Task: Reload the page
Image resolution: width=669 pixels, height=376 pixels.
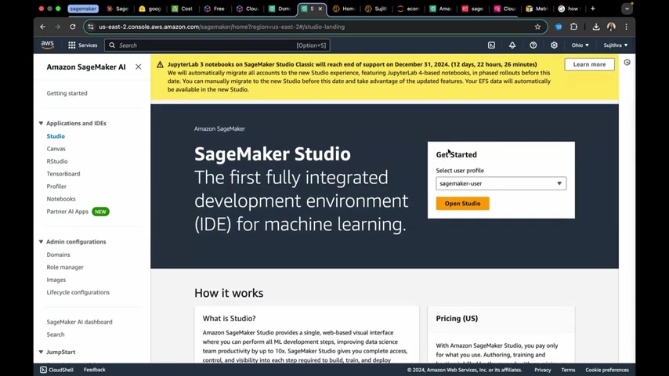Action: [73, 27]
